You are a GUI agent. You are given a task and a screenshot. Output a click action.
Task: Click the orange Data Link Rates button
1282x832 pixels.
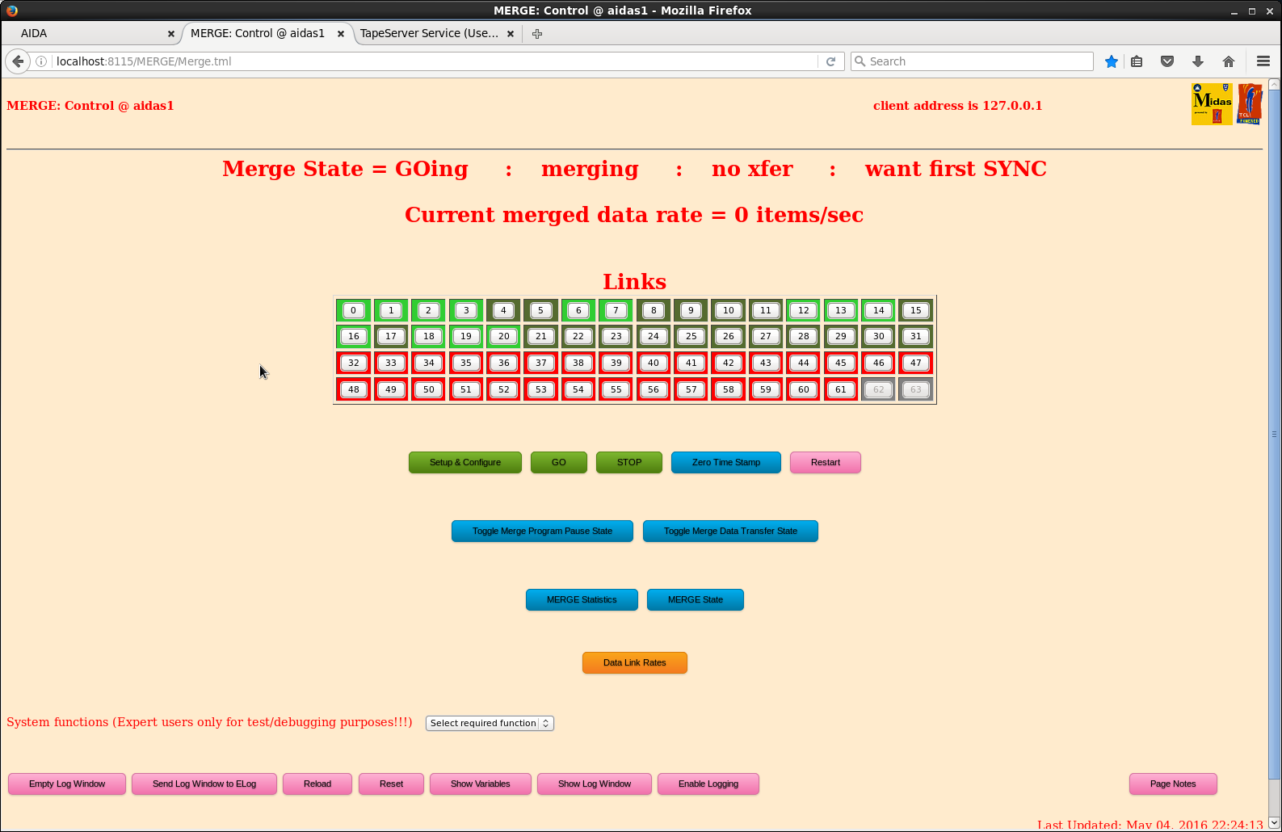[635, 662]
